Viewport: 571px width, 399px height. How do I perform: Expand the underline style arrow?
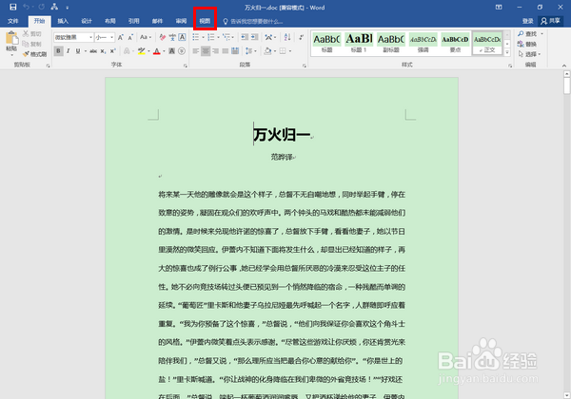[x=86, y=51]
